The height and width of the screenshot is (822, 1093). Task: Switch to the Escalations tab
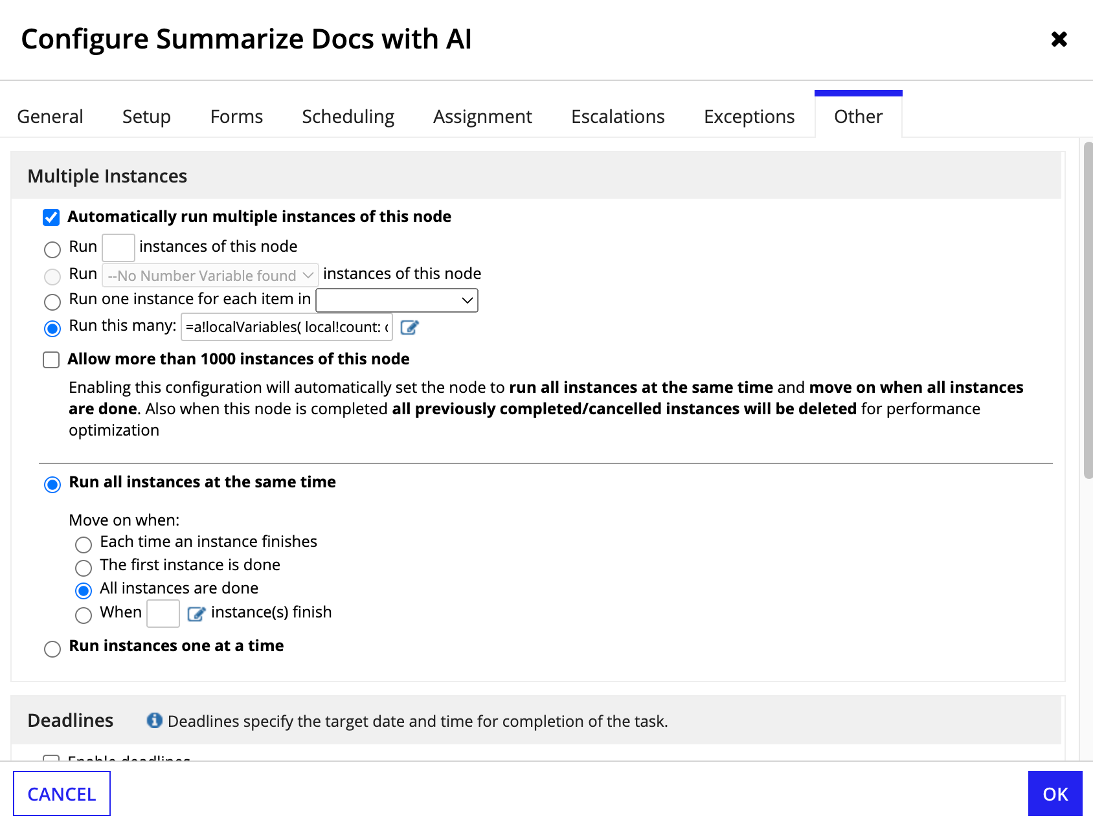(x=618, y=117)
